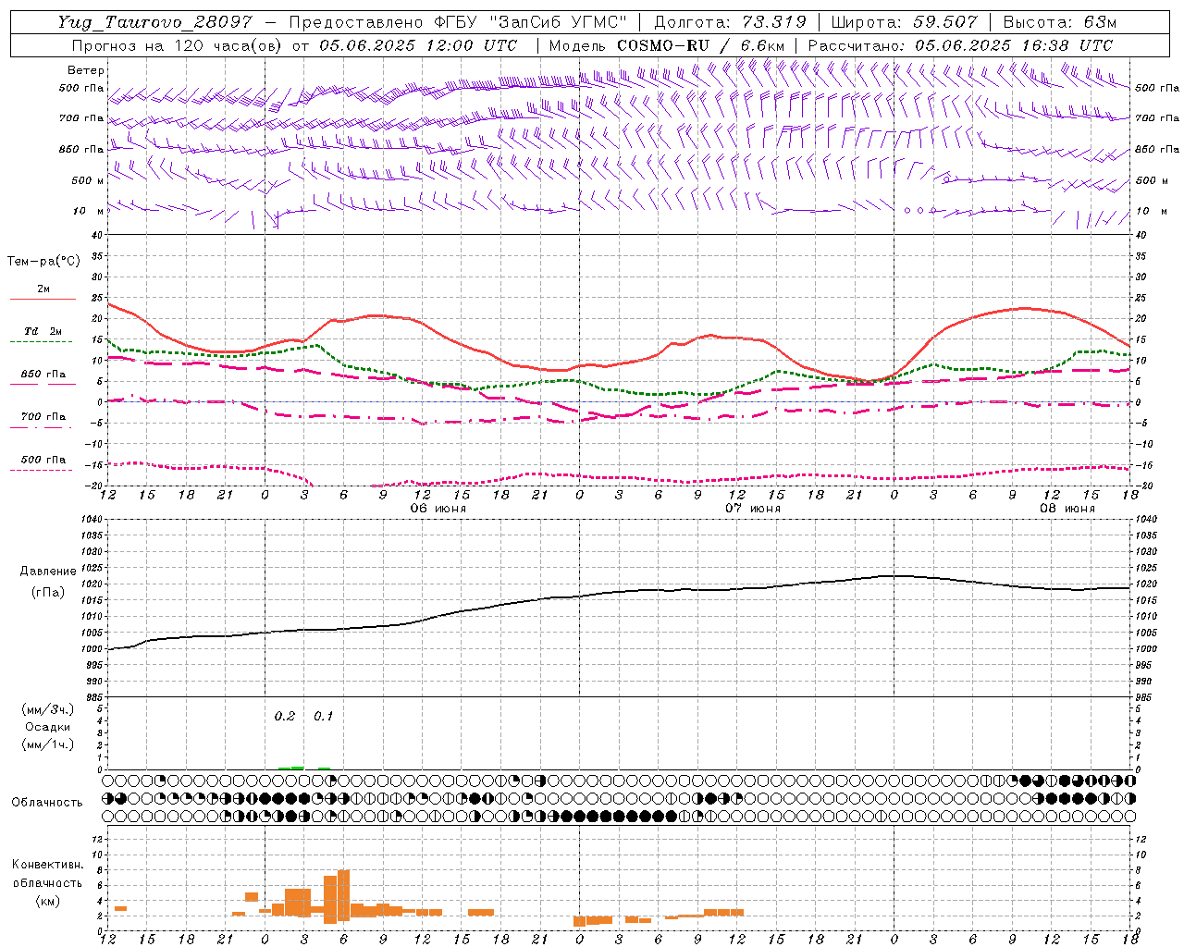1184x947 pixels.
Task: Click the 0.2 precipitation amount value
Action: [x=285, y=717]
